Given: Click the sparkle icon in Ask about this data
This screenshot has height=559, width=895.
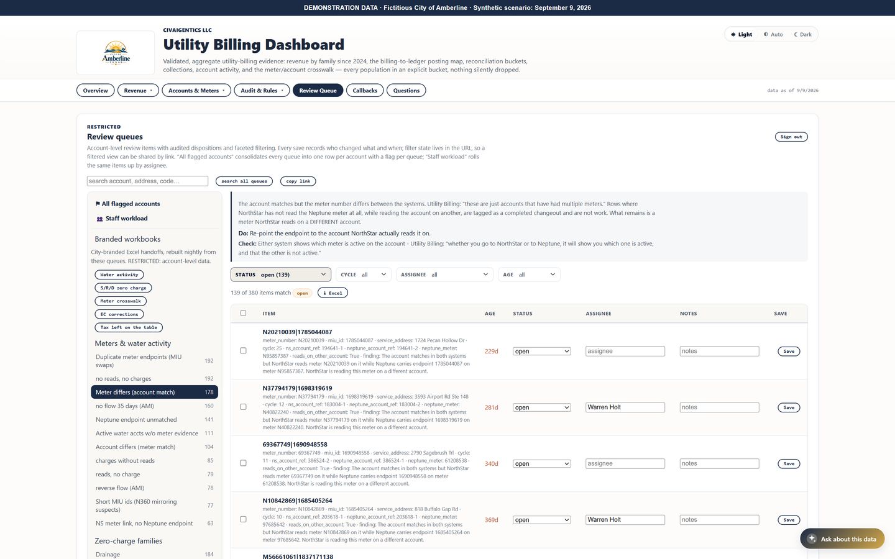Looking at the screenshot, I should [812, 539].
